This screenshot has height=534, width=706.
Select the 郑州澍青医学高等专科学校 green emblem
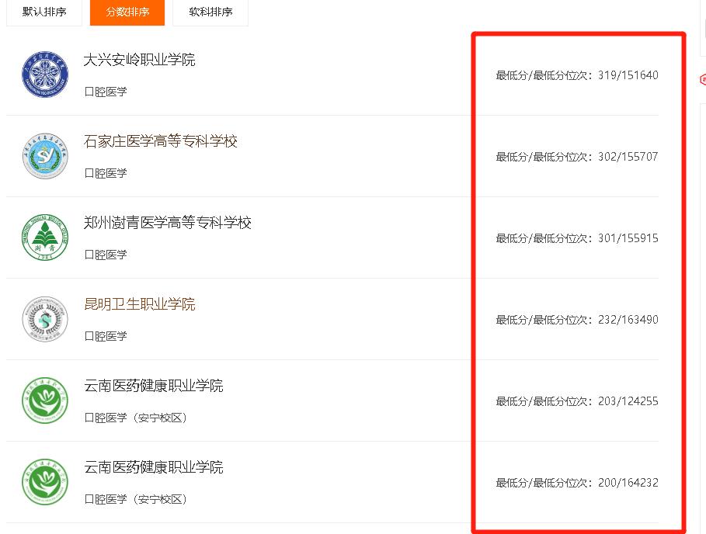coord(44,237)
